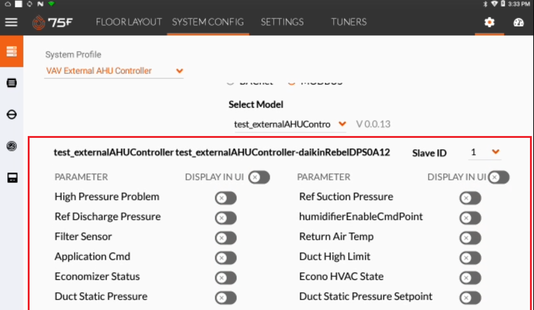Toggle Return Air Temp display switch
Viewport: 534px width, 310px height.
tap(470, 238)
